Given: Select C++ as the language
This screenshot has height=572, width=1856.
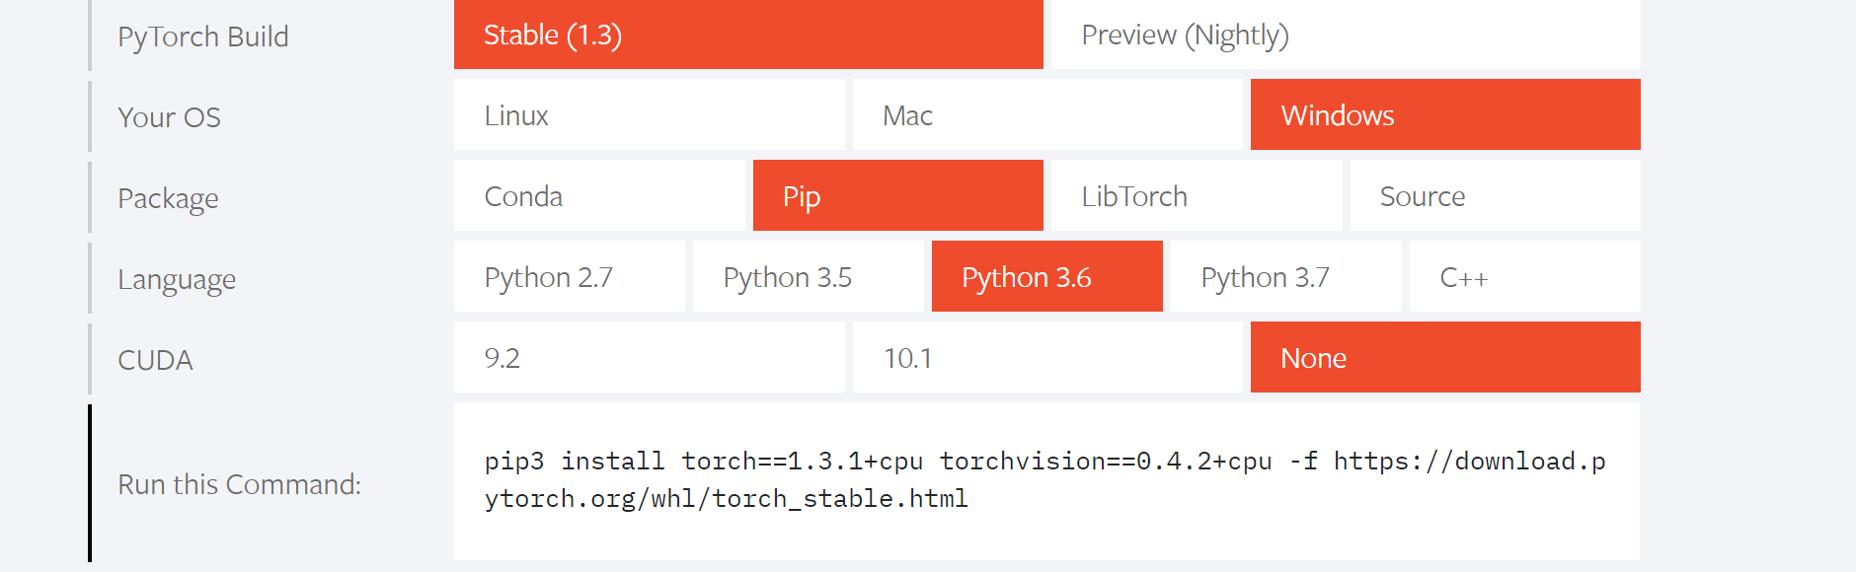Looking at the screenshot, I should pos(1524,277).
